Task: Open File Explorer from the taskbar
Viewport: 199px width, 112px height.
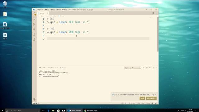Action: (53, 110)
